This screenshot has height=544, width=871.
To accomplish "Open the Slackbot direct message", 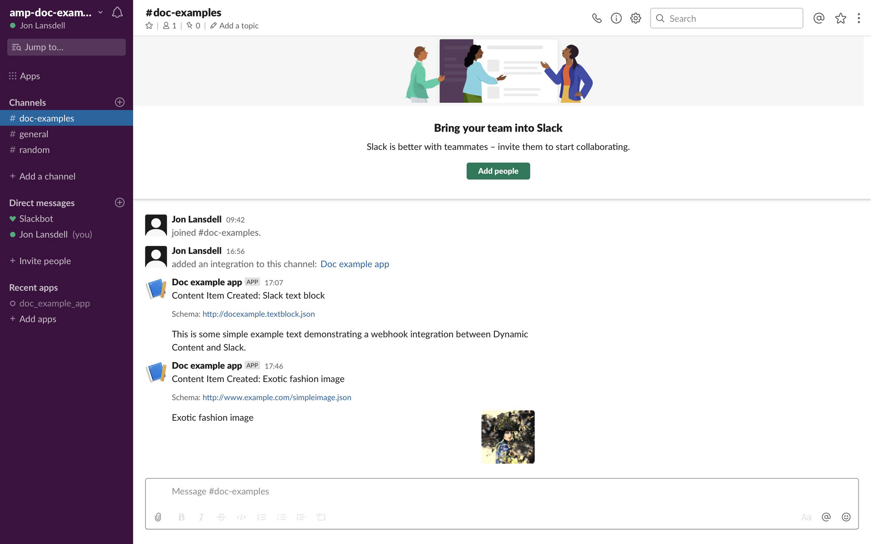I will [36, 219].
